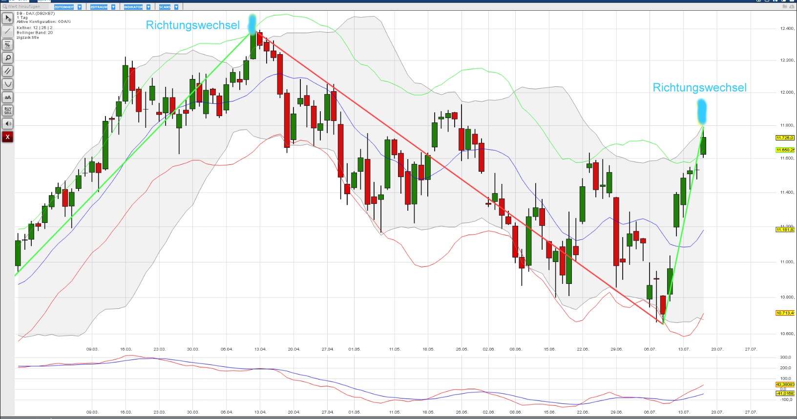Select the crosshair pointer tool
Screen dimensions: 797x419
[8, 19]
